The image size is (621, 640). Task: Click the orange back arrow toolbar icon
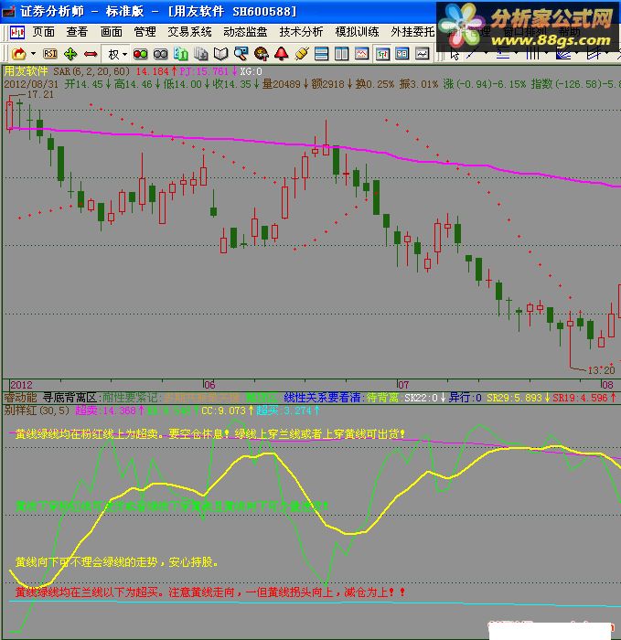[x=19, y=54]
